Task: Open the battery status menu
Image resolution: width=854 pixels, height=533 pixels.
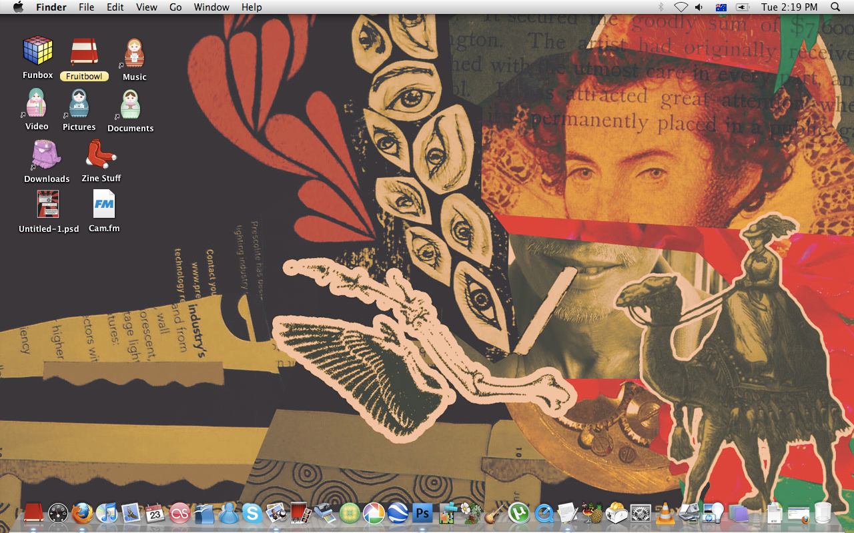Action: [743, 7]
